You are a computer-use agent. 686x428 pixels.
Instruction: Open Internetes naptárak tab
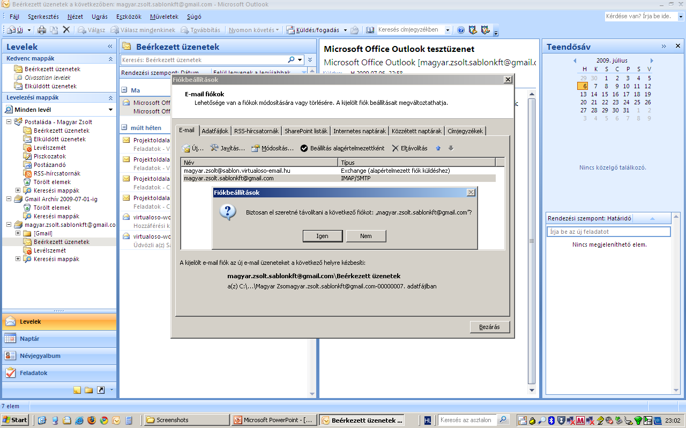pos(360,131)
